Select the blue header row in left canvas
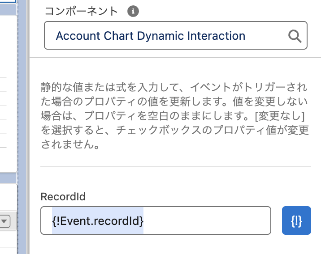The image size is (321, 254). coord(8,9)
